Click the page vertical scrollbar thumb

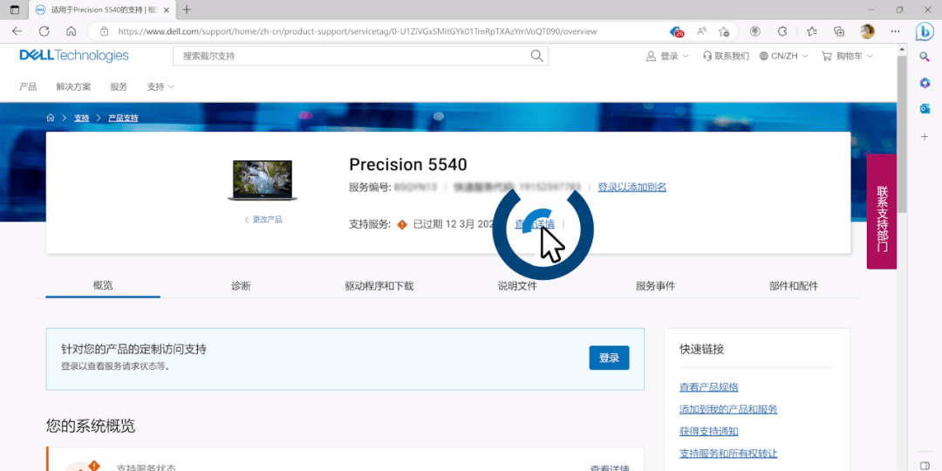coord(902,135)
